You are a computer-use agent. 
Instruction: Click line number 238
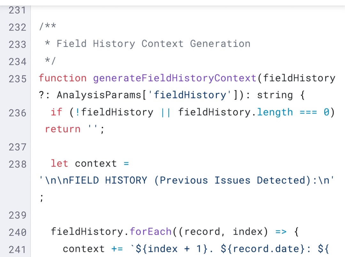(17, 164)
